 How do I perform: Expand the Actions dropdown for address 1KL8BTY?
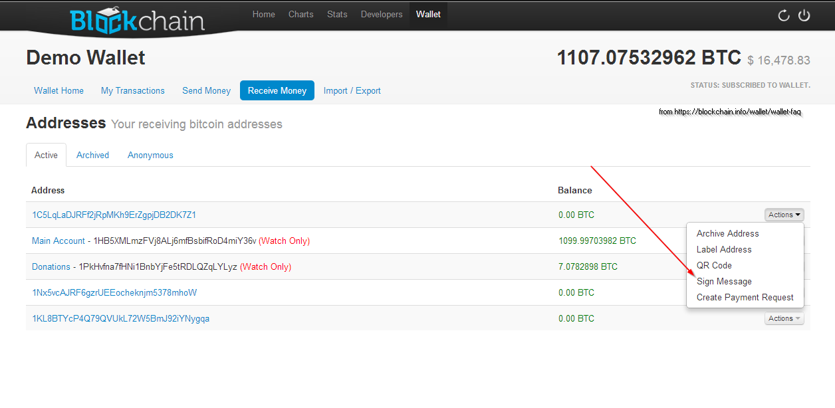(x=784, y=318)
